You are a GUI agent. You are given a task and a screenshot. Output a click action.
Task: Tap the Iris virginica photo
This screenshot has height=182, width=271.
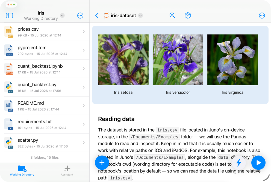click(x=232, y=60)
